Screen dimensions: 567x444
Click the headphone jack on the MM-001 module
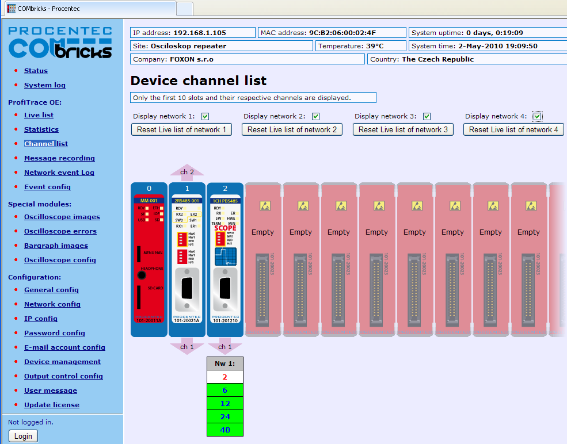pos(142,275)
